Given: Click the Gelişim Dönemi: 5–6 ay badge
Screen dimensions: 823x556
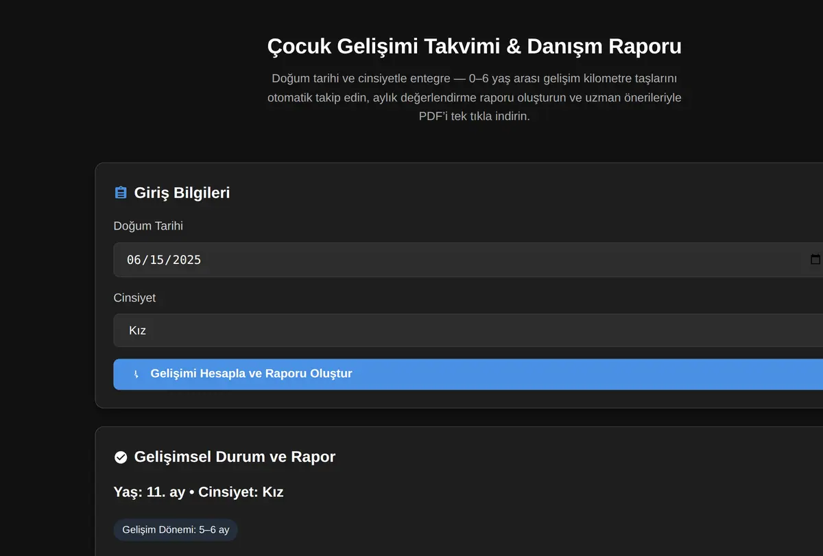Looking at the screenshot, I should point(176,530).
